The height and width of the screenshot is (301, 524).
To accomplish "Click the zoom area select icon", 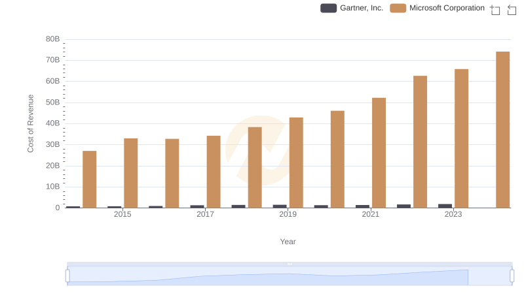I will coord(495,10).
